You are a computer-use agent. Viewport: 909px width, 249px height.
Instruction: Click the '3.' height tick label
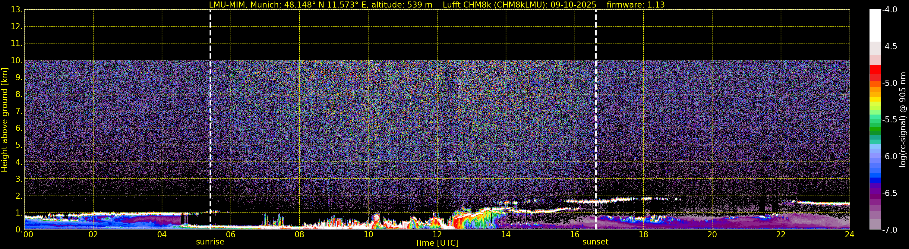[x=19, y=179]
